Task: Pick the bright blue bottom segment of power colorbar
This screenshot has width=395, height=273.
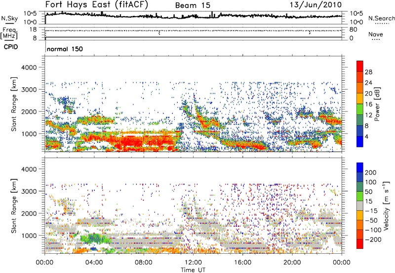Action: [x=360, y=142]
